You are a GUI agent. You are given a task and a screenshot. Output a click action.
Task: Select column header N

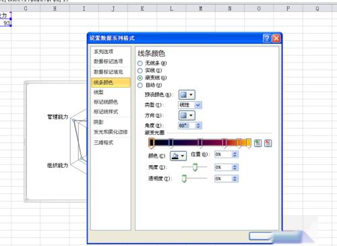230,9
